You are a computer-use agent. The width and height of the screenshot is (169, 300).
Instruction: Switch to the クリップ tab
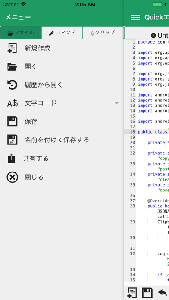pyautogui.click(x=103, y=33)
